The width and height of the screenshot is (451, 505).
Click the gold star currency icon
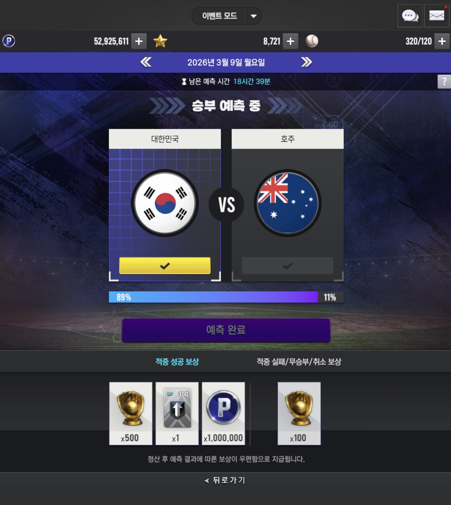(x=160, y=41)
